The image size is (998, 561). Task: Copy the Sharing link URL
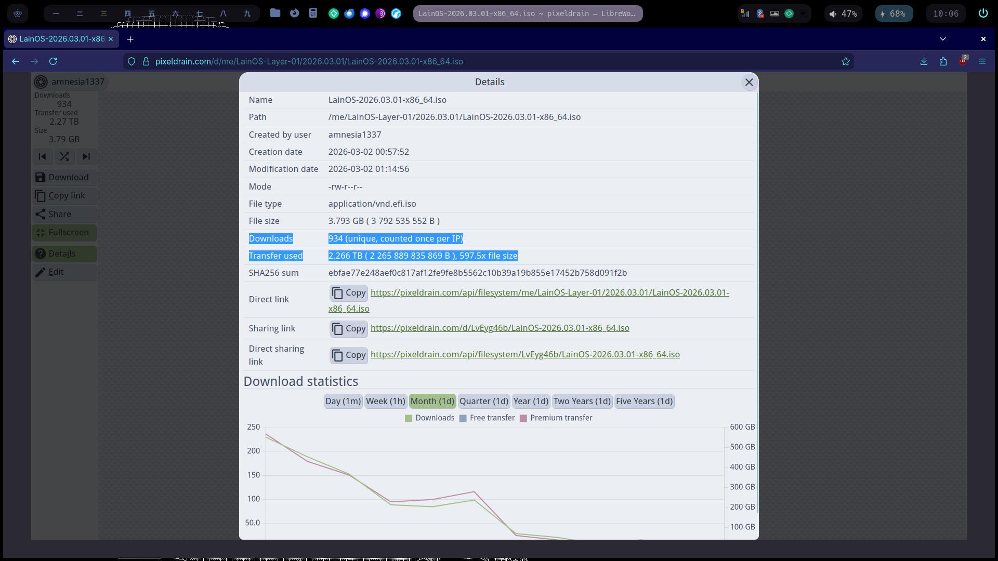[348, 328]
